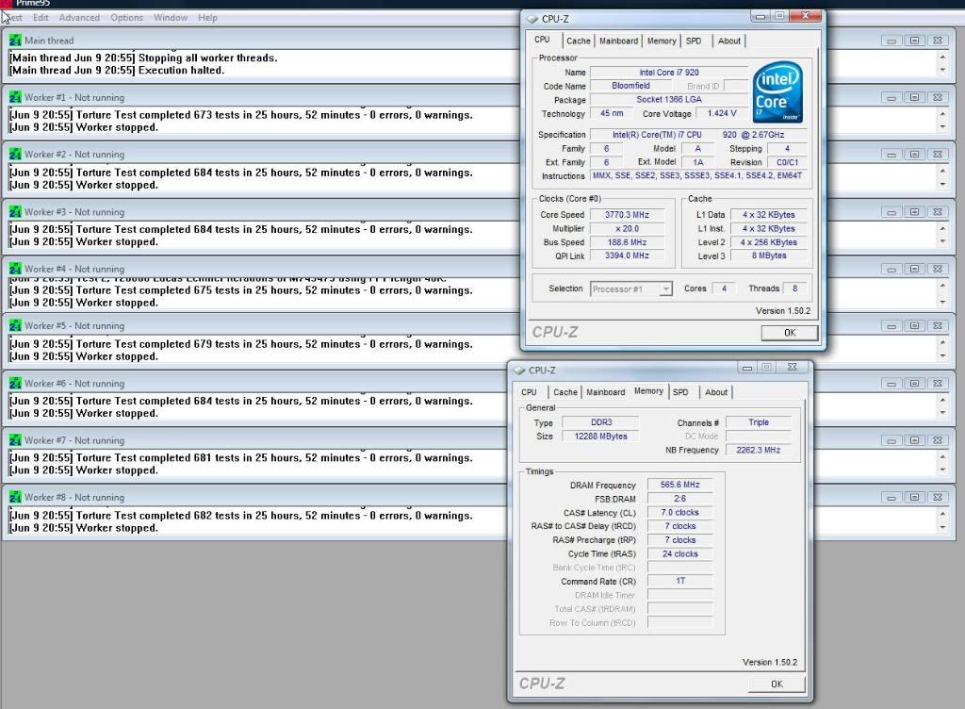Switch to SPD tab in lower CPU-Z window
965x709 pixels.
(680, 392)
